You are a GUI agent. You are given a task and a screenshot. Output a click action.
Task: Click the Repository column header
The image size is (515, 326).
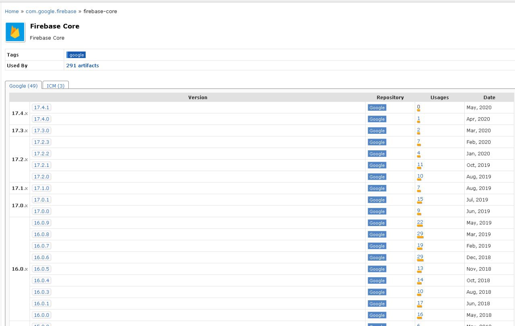(x=390, y=98)
